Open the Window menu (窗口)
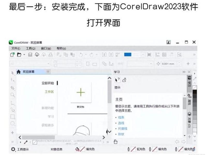This screenshot has width=207, height=155. click(46, 48)
